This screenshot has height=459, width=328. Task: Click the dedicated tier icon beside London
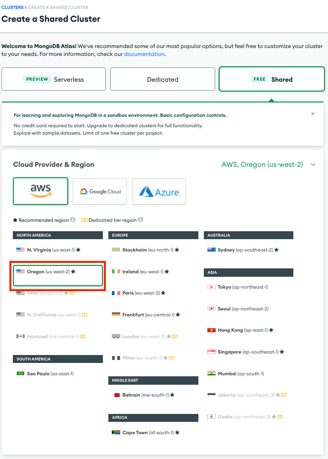[175, 337]
